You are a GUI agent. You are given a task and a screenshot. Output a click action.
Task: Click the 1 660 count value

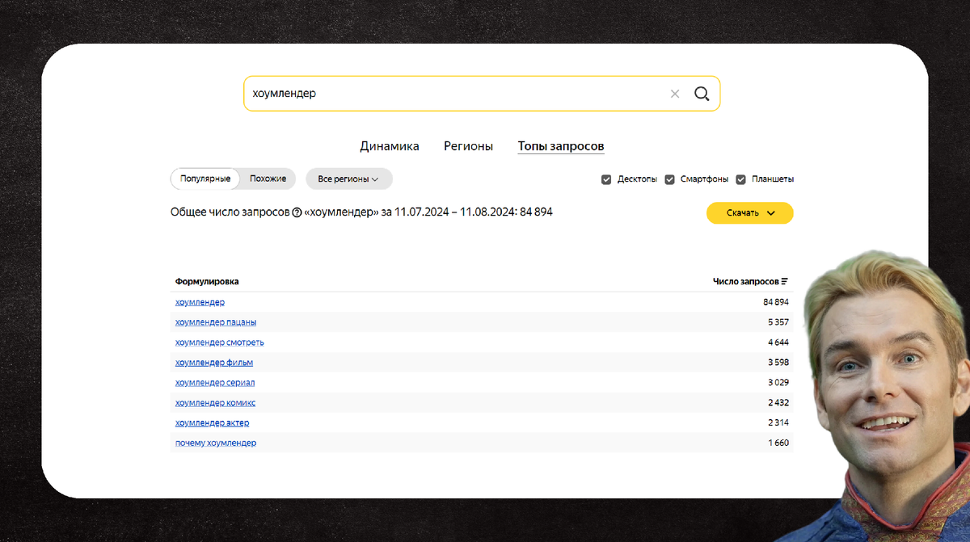(x=778, y=443)
